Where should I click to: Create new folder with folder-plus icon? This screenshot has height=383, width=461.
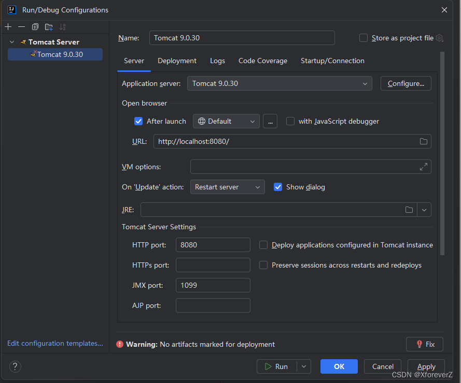pyautogui.click(x=49, y=27)
